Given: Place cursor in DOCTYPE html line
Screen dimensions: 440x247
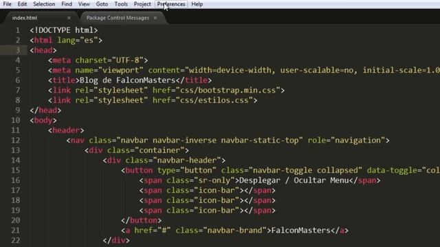Looking at the screenshot, I should pos(64,30).
